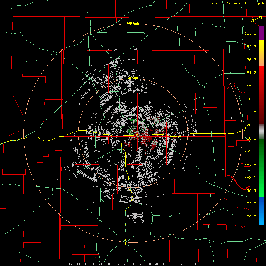The image size is (266, 266).
Task: Click the isolated gray echo cluster south of radar
Action: point(136,217)
